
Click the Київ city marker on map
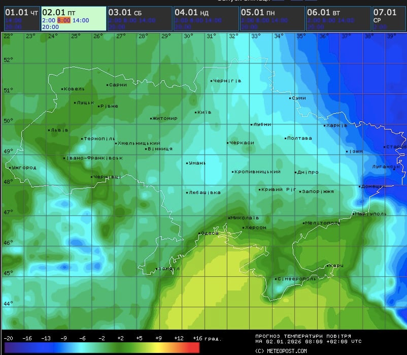point(196,112)
